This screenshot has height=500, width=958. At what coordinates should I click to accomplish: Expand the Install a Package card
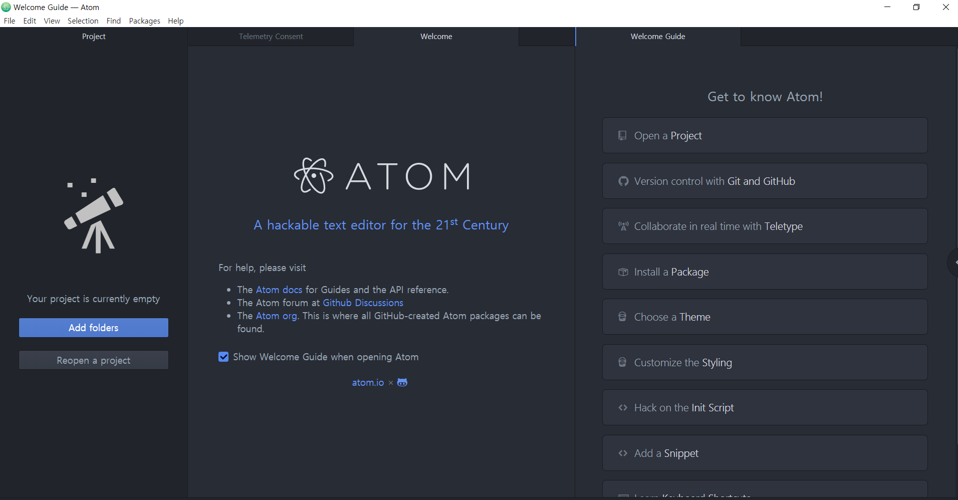765,272
